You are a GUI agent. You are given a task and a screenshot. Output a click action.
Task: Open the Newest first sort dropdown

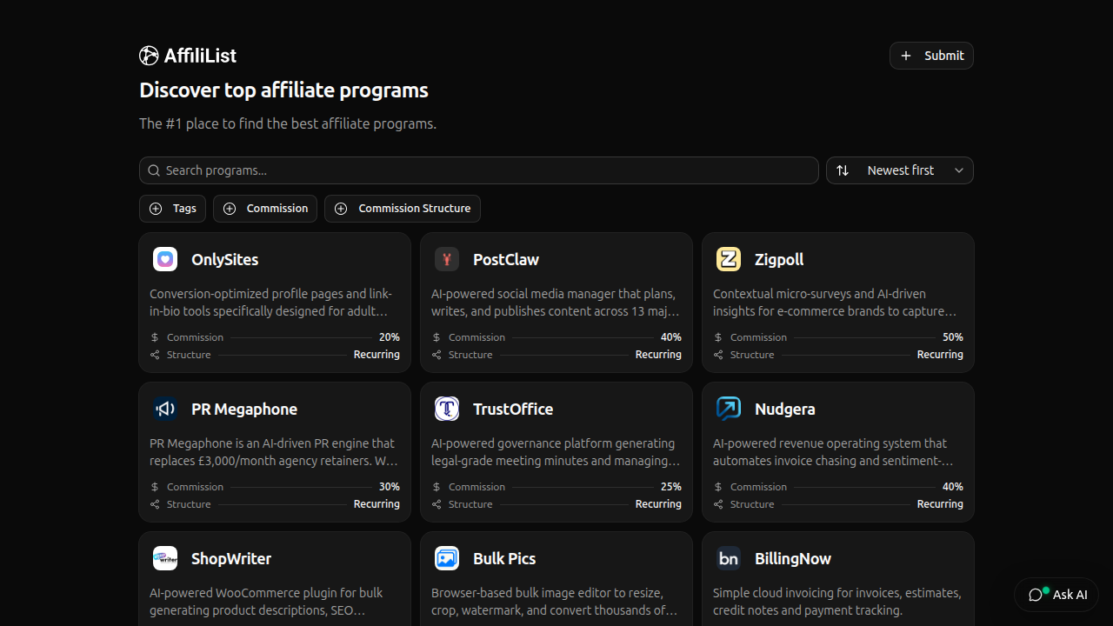[x=899, y=170]
